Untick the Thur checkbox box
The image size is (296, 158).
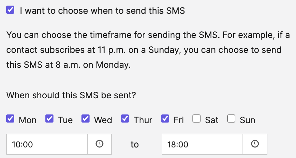click(x=125, y=119)
